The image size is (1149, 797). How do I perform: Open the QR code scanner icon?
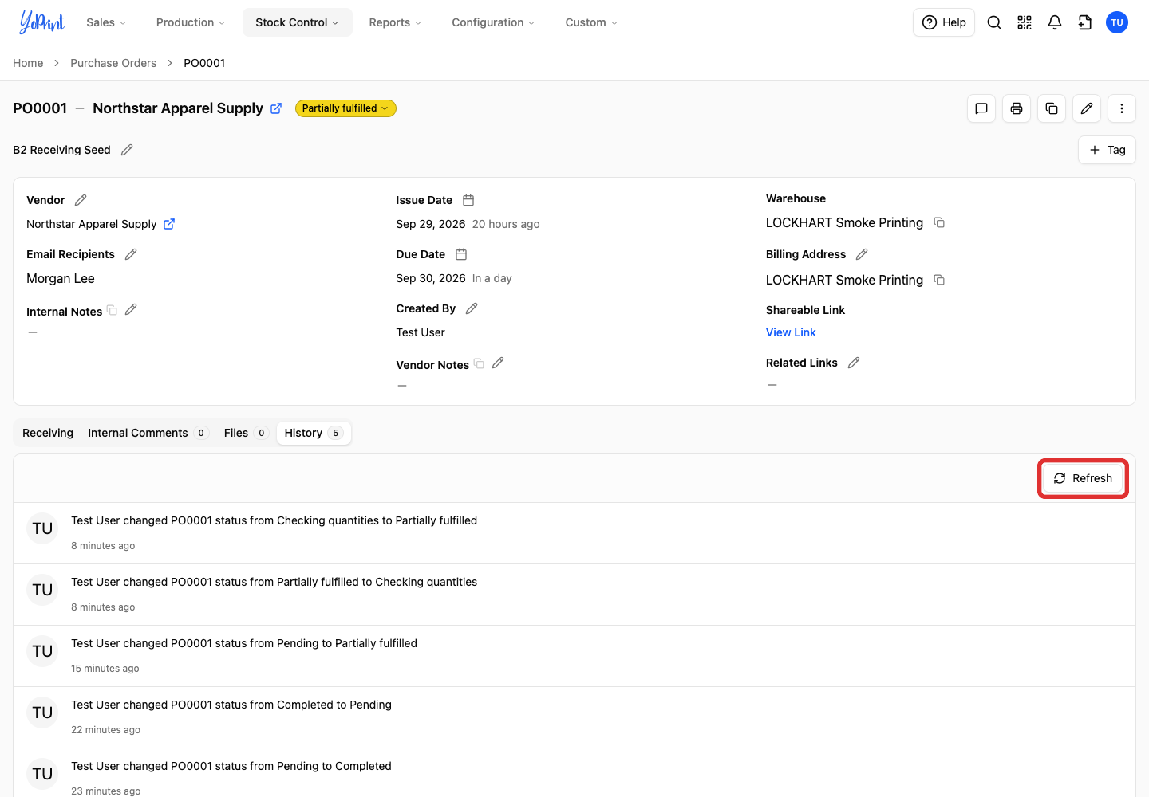point(1025,22)
